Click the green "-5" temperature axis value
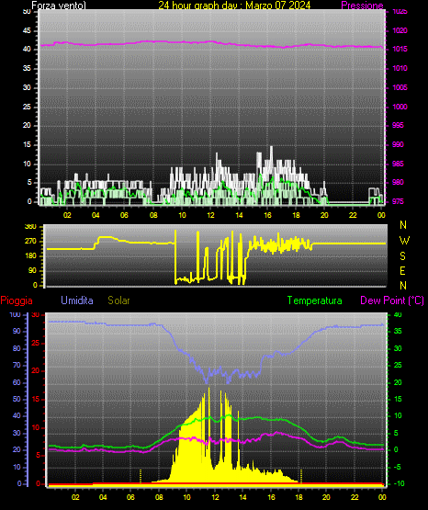Image resolution: width=428 pixels, height=510 pixels. [397, 467]
